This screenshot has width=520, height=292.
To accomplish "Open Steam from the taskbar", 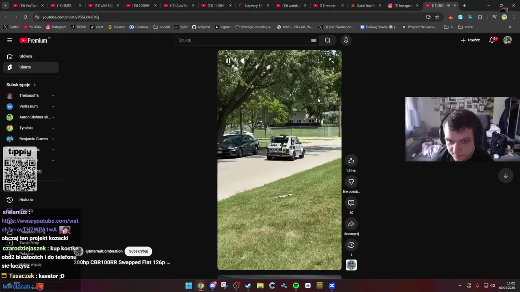I will 248,286.
